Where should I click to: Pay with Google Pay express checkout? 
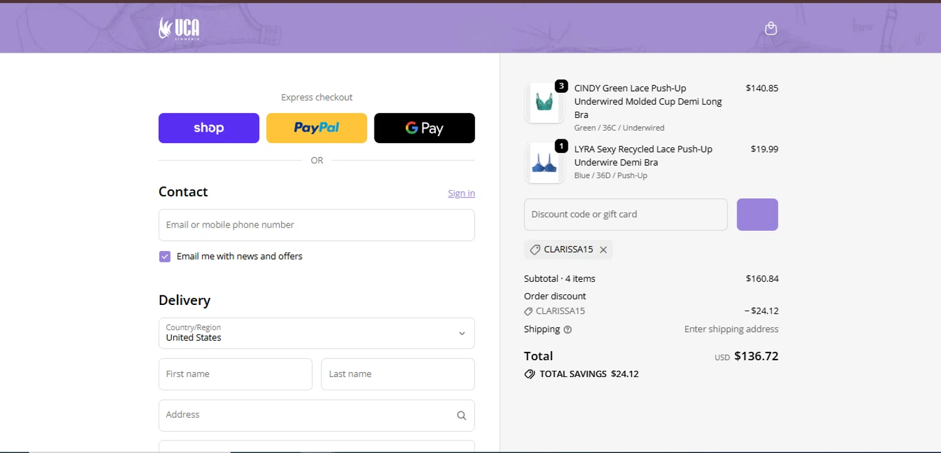[425, 128]
